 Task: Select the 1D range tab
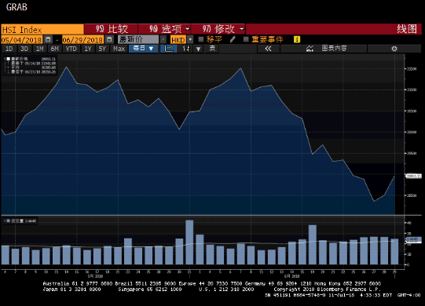(x=9, y=49)
